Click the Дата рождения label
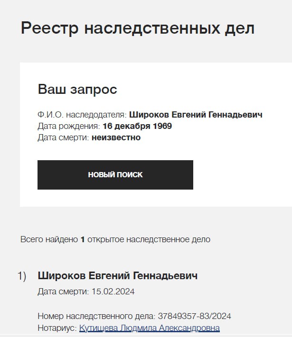 (68, 127)
